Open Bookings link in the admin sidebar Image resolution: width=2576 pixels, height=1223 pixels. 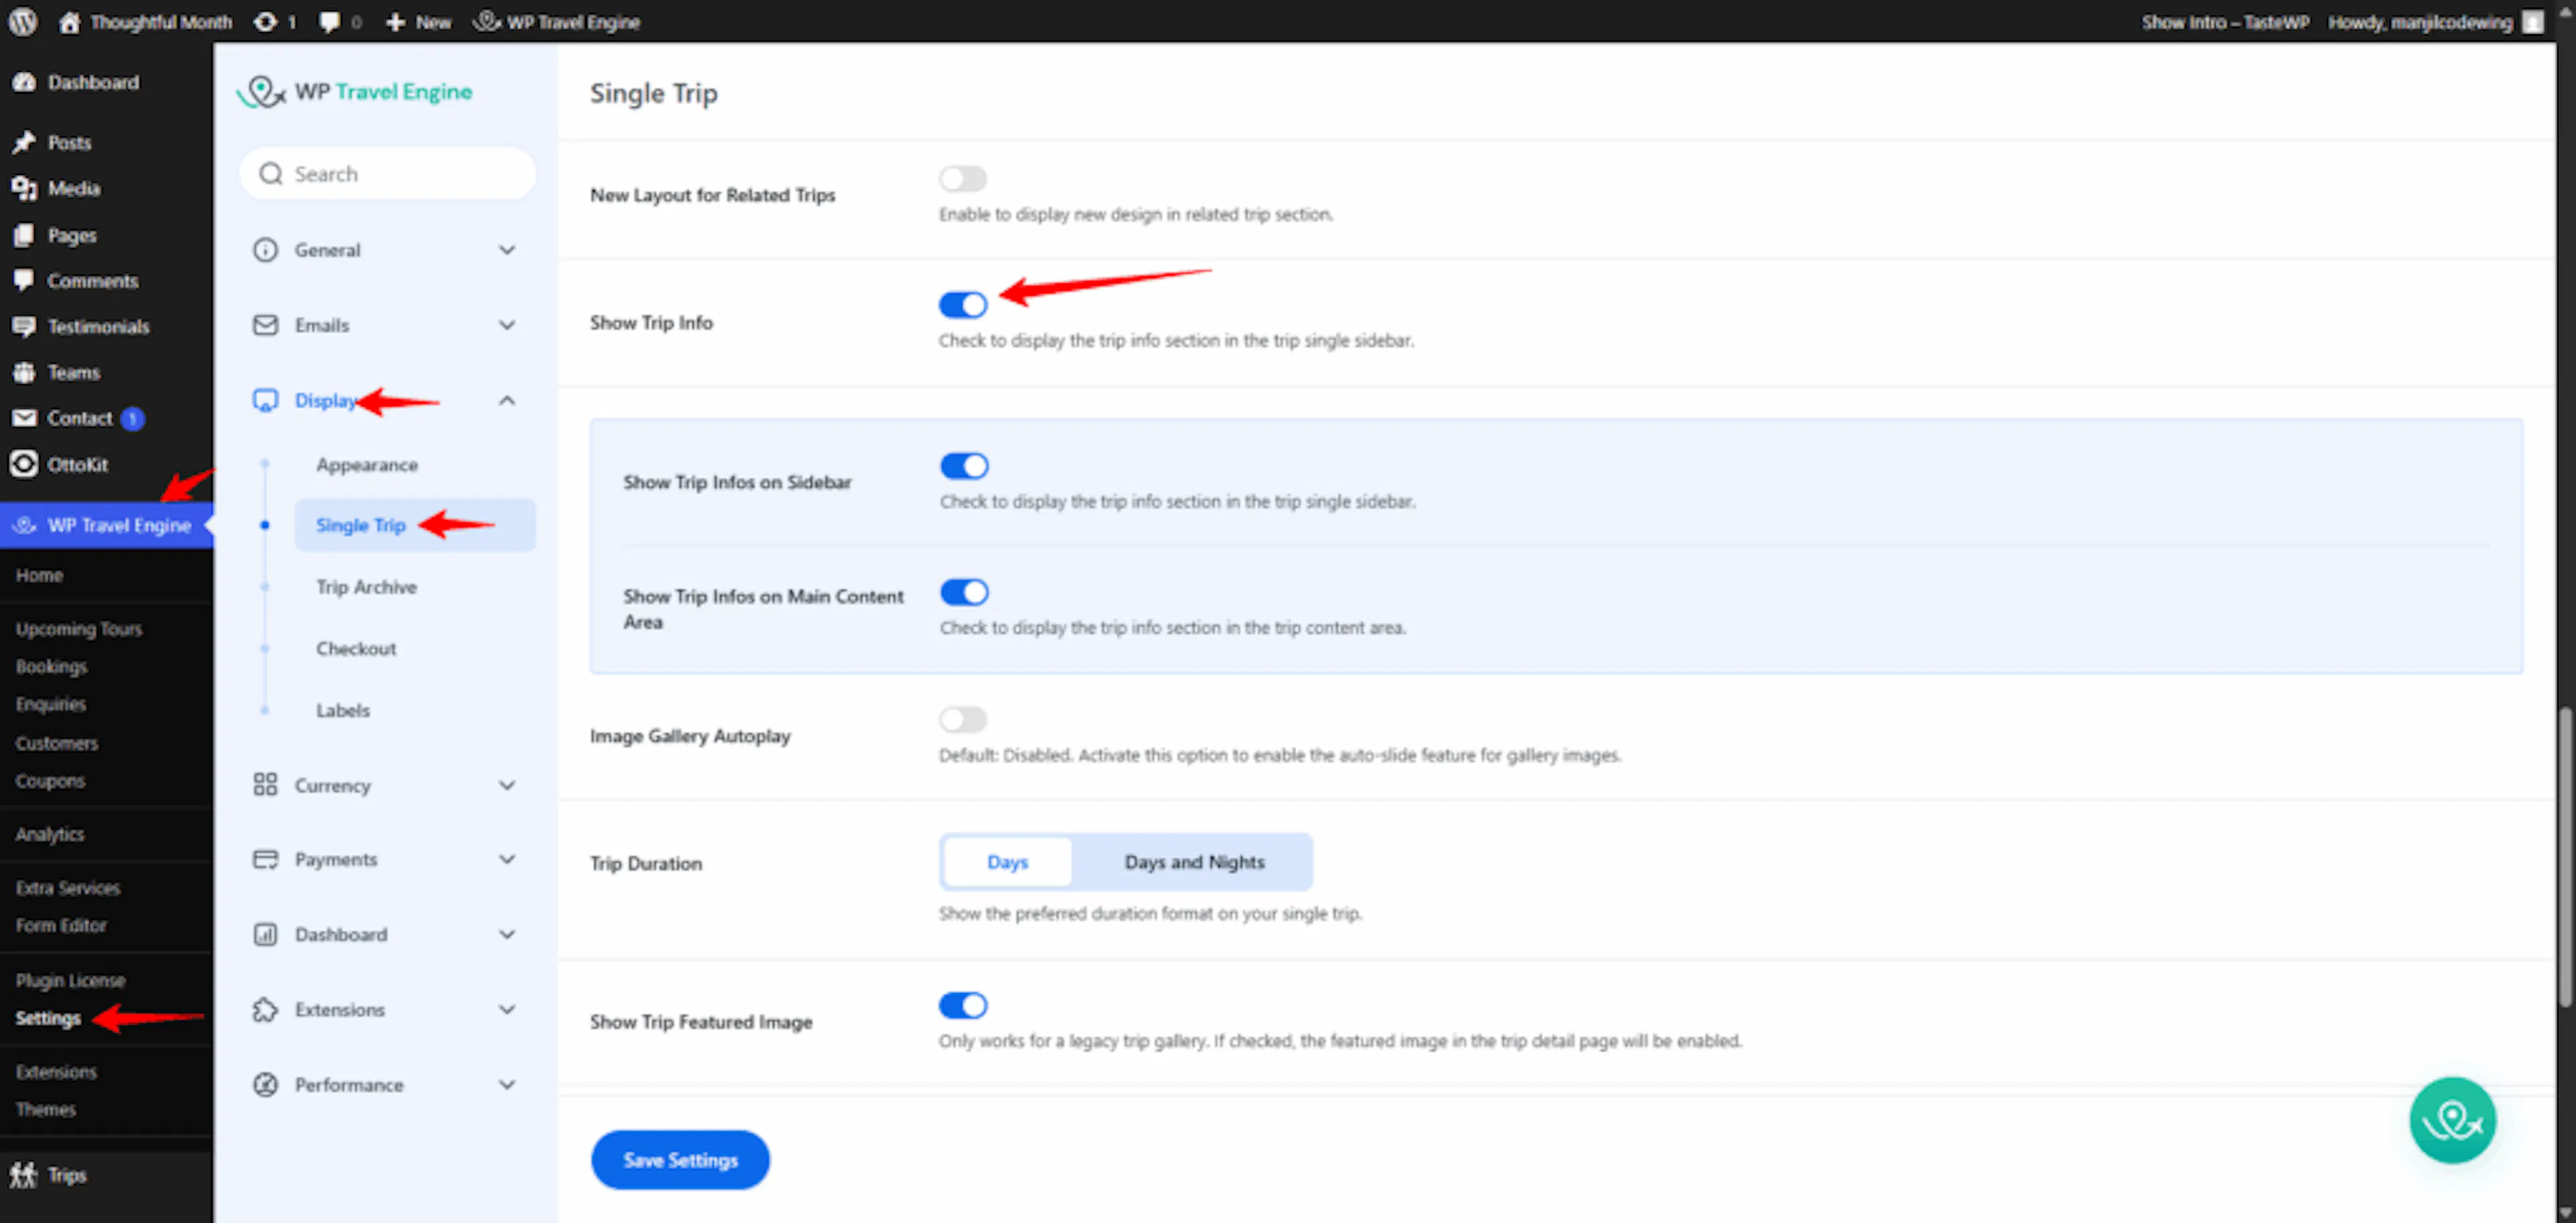tap(51, 666)
